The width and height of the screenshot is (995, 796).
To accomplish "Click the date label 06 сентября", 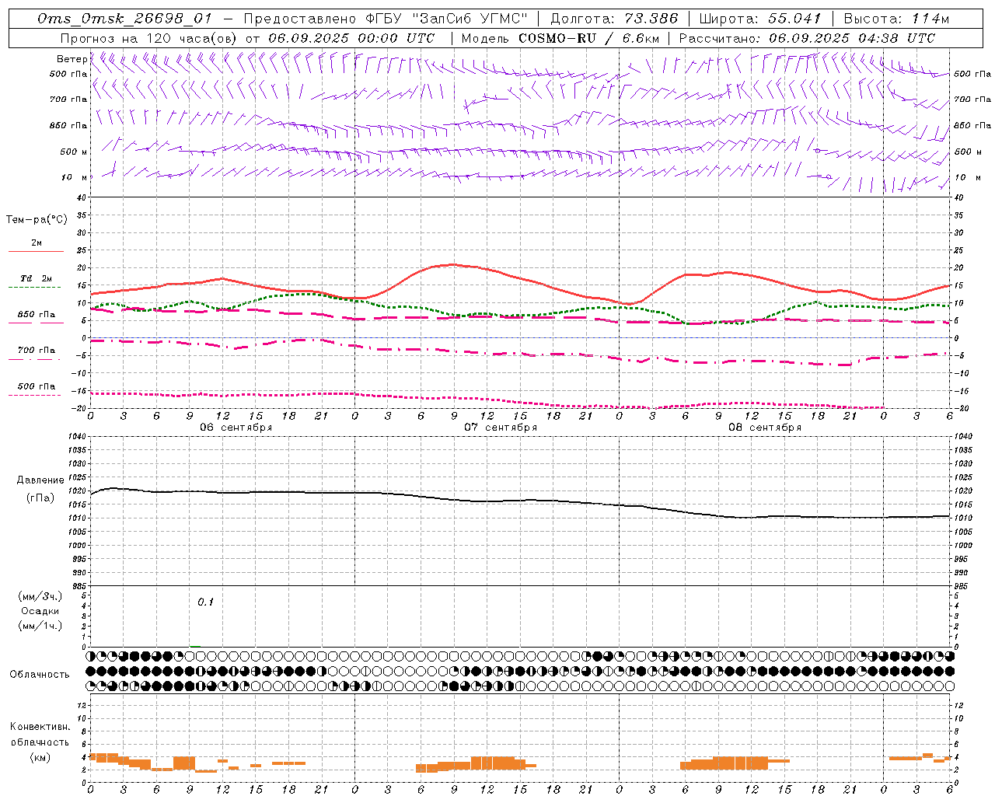I will (x=236, y=428).
